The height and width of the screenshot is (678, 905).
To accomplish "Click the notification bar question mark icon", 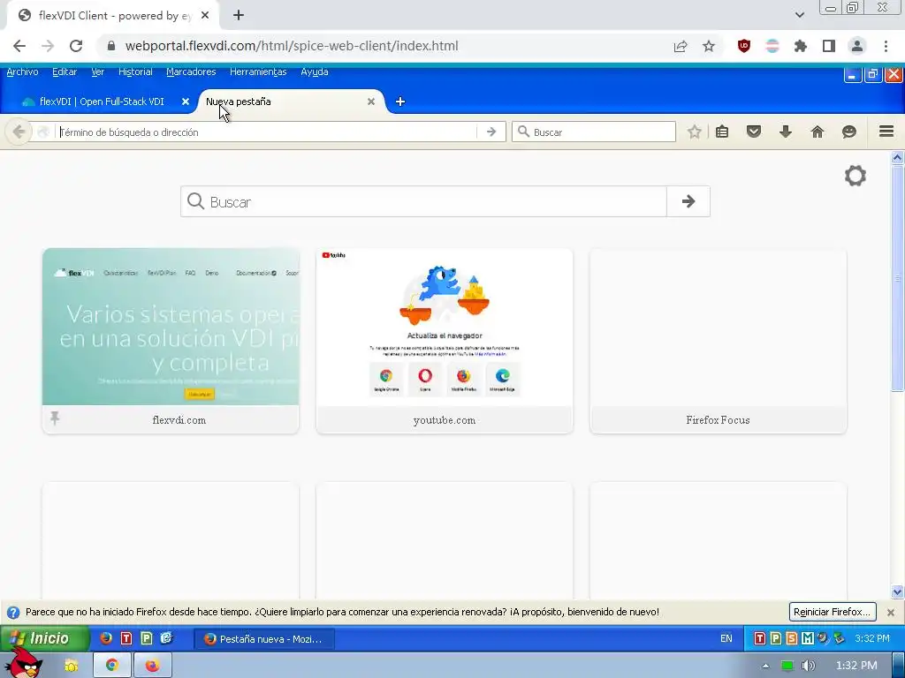I will 12,613.
